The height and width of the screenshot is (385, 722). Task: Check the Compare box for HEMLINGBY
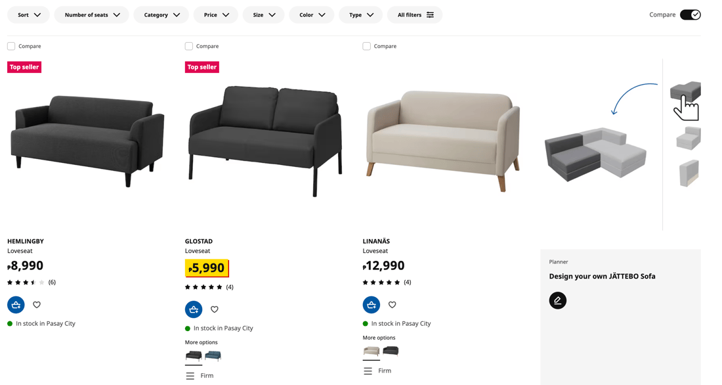click(x=11, y=46)
